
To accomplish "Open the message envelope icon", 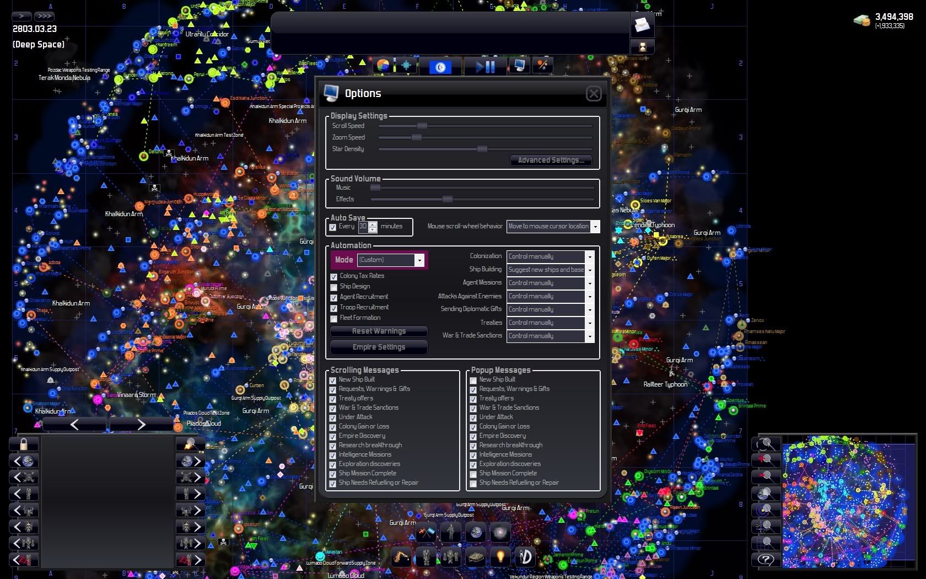I will click(642, 25).
